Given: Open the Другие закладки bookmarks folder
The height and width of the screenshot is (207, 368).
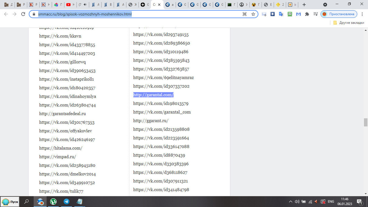Looking at the screenshot, I should coord(348,23).
